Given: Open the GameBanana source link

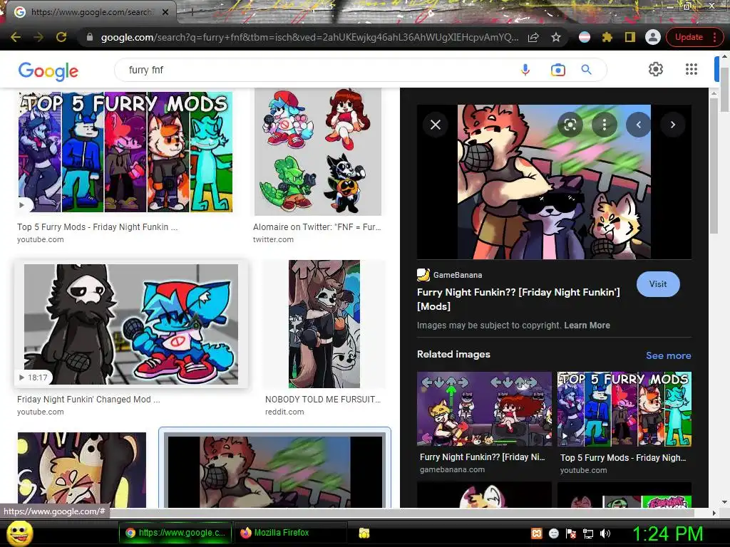Looking at the screenshot, I should click(450, 275).
